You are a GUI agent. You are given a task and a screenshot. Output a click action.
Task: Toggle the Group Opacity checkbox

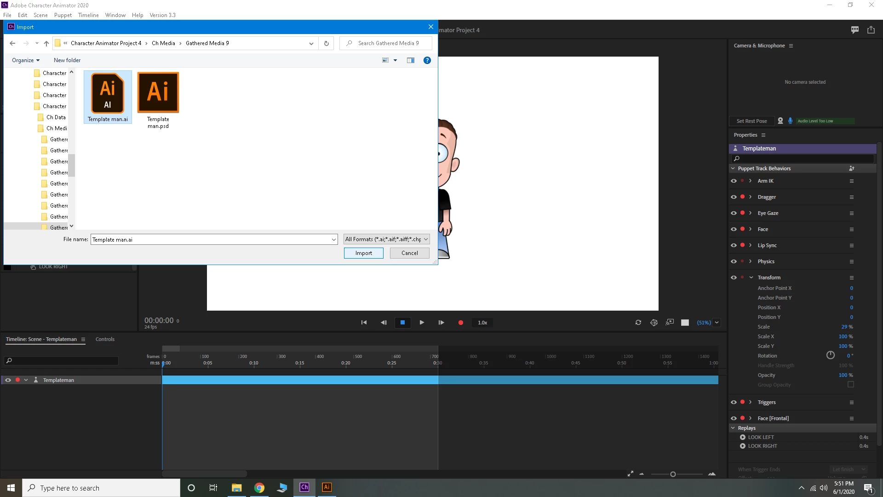pyautogui.click(x=851, y=385)
